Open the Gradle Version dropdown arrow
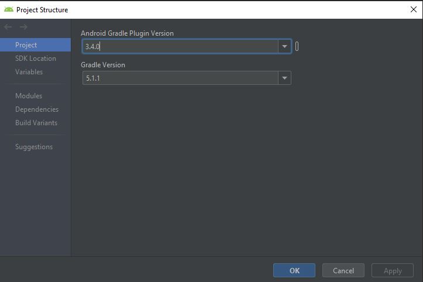The width and height of the screenshot is (423, 282). tap(284, 78)
